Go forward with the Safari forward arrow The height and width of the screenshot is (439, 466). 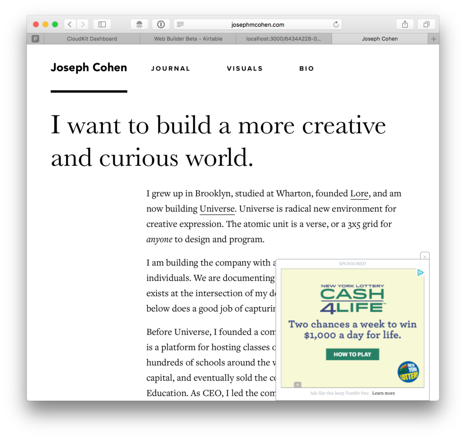click(x=83, y=25)
